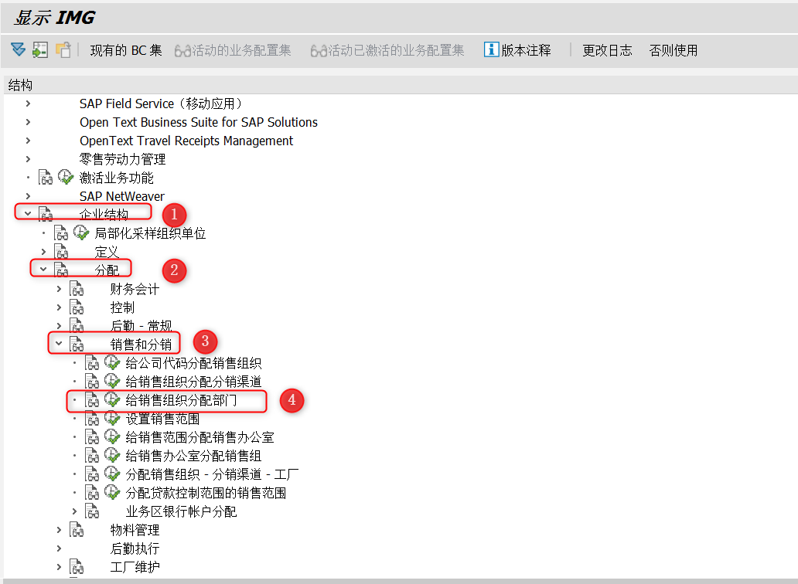This screenshot has width=798, height=584.
Task: Open documentation icon for 工厂维护
Action: point(77,567)
